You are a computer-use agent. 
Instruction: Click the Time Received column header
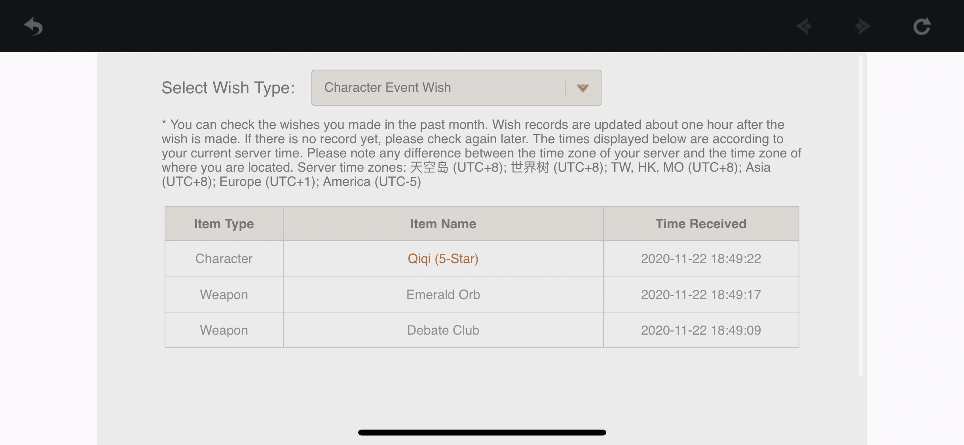700,224
